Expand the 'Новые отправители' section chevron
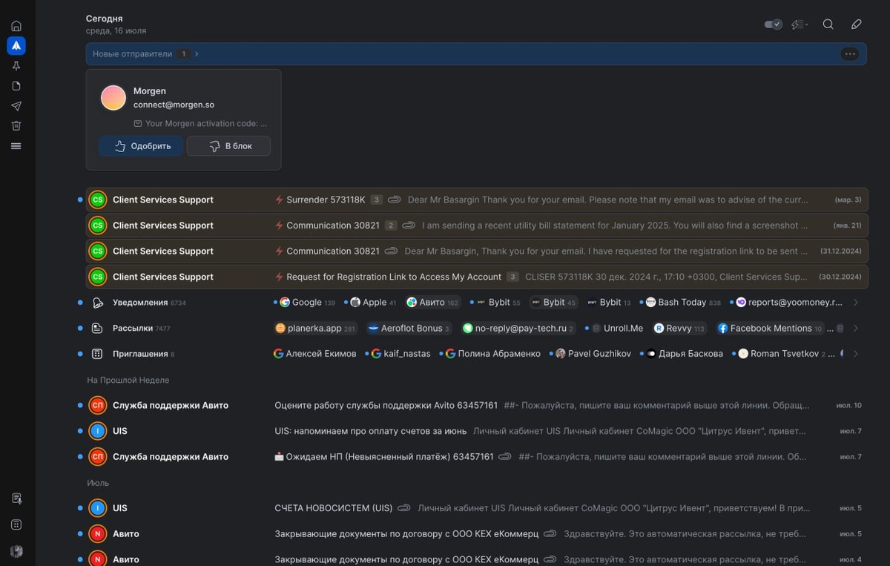Viewport: 890px width, 566px height. tap(197, 54)
